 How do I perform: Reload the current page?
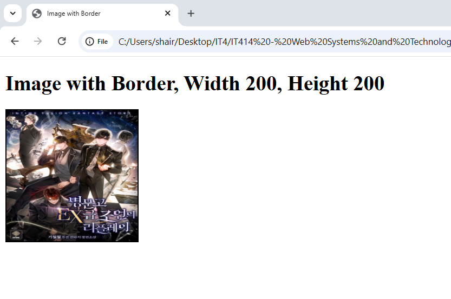[62, 42]
